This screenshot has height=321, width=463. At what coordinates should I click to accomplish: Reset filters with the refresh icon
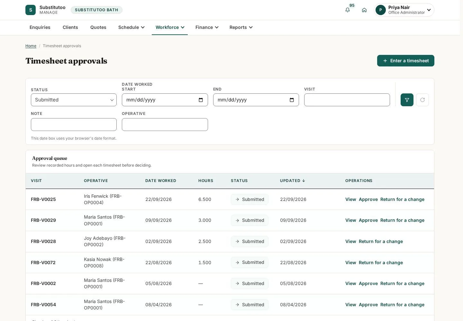pos(422,100)
